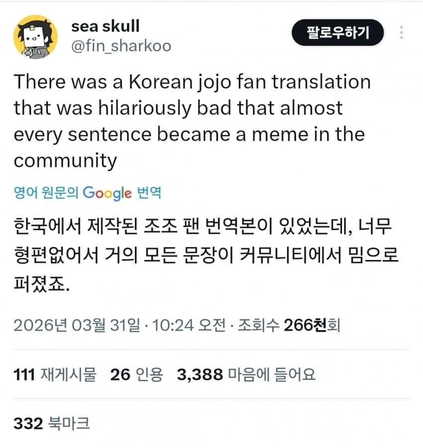This screenshot has width=423, height=448.
Task: Check the 332 북마크 bookmarks count
Action: (51, 423)
